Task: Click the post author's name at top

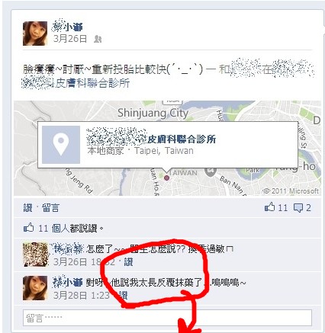Action: (x=68, y=26)
